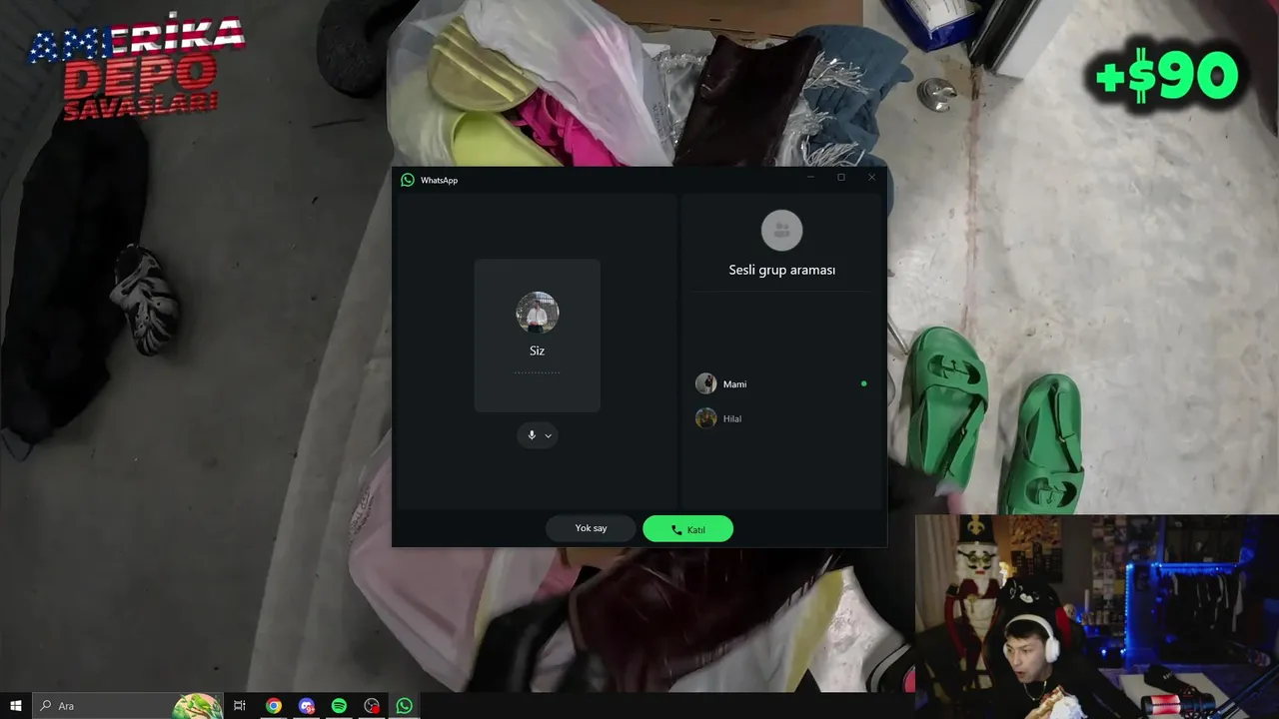
Task: Open Google Chrome from the taskbar
Action: [x=274, y=706]
